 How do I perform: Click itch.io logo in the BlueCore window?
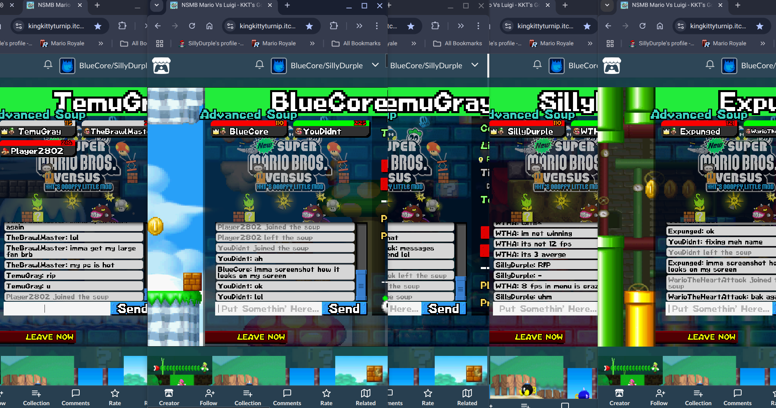[x=161, y=65]
